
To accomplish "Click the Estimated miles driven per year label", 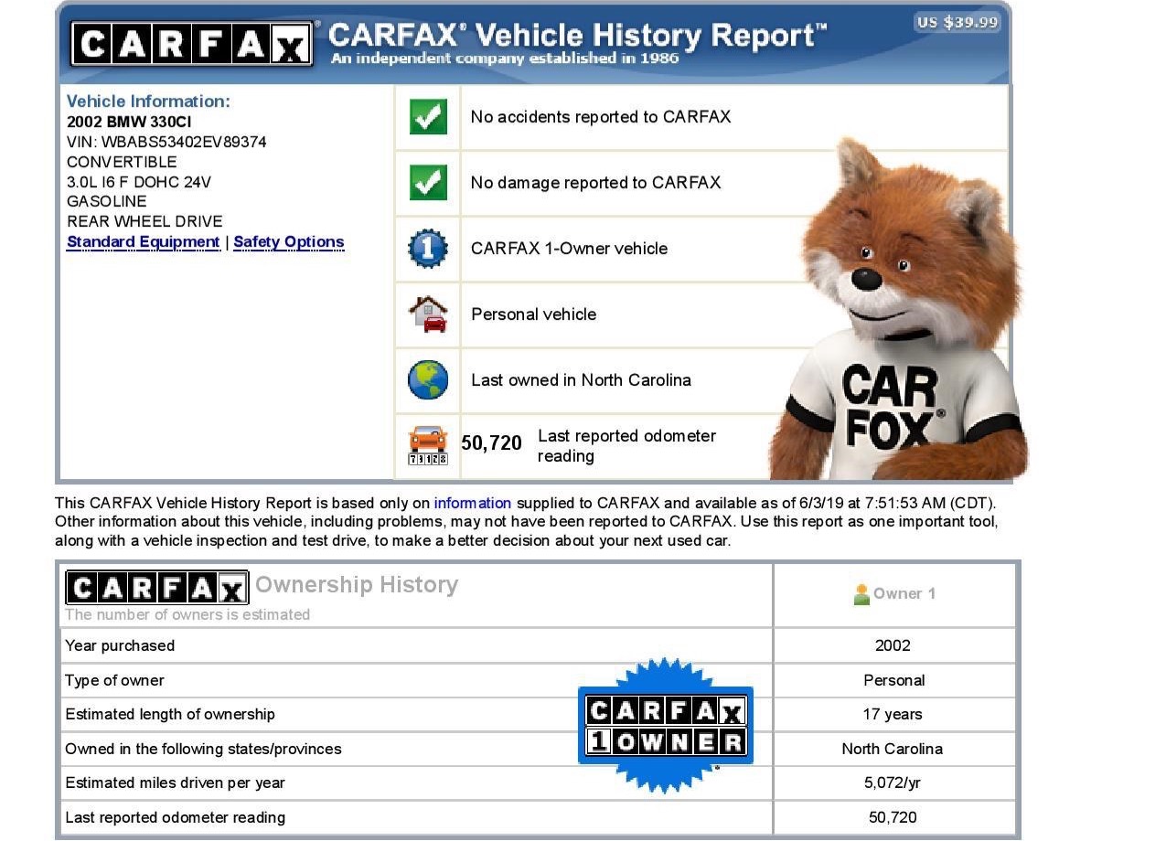I will (175, 782).
